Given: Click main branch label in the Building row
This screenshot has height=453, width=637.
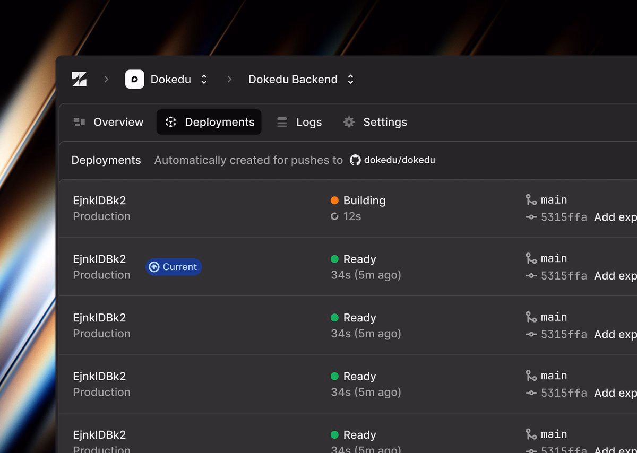Looking at the screenshot, I should [554, 199].
